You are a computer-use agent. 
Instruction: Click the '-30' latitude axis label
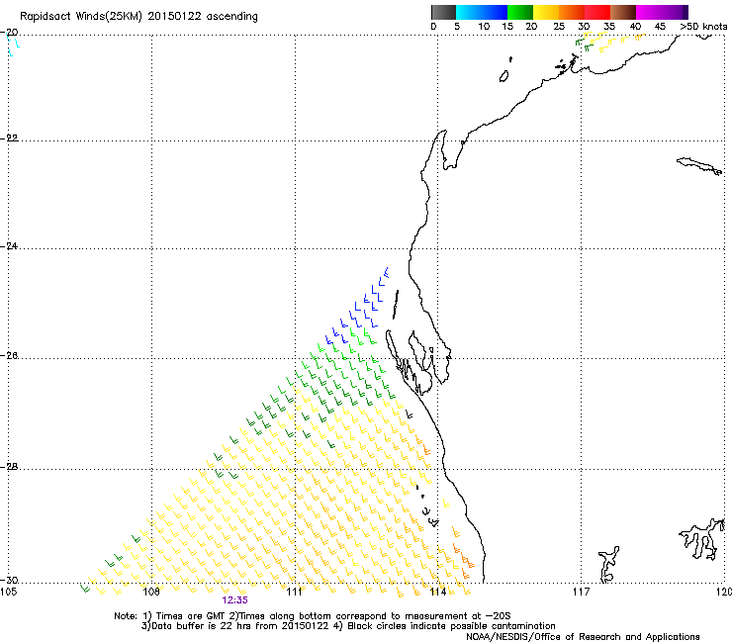10,581
